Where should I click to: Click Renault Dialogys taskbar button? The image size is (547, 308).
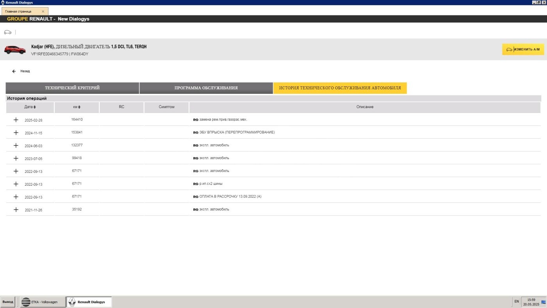pyautogui.click(x=89, y=302)
